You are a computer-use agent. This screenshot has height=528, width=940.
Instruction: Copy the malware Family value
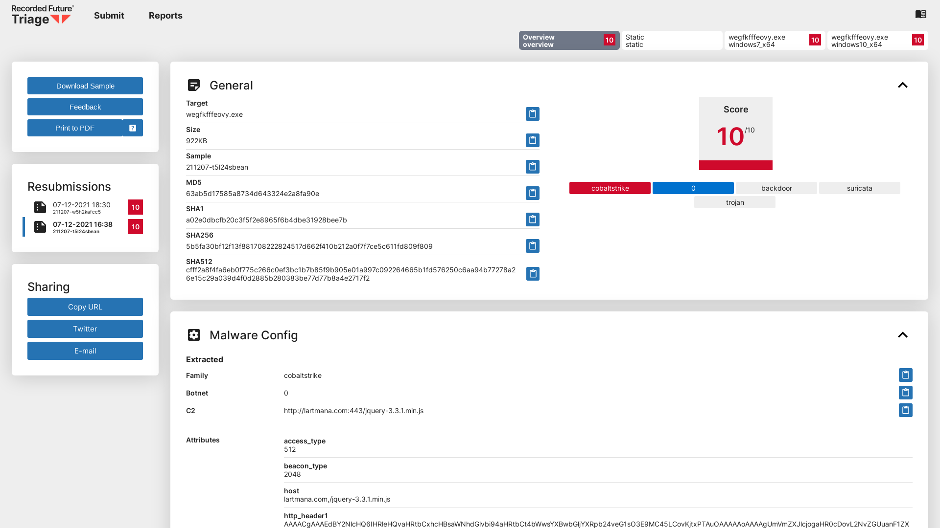tap(906, 375)
